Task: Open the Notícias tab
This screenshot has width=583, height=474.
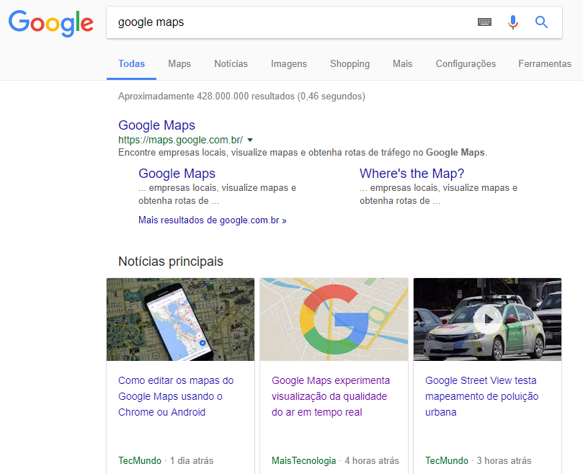Action: coord(231,63)
